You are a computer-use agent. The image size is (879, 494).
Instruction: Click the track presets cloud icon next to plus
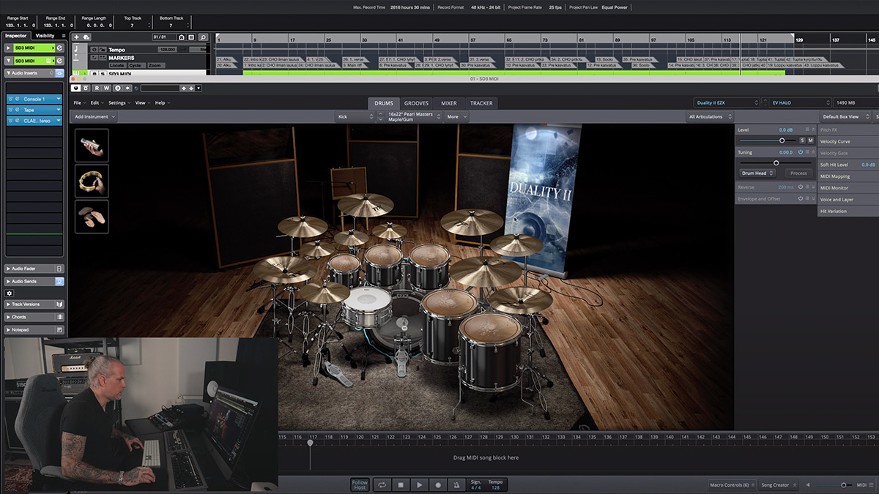(x=86, y=37)
